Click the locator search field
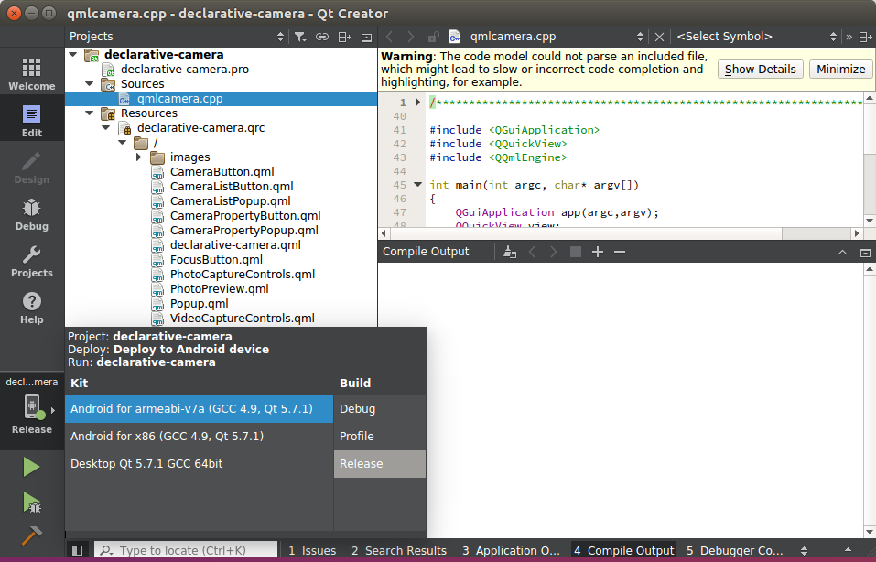876x562 pixels. [x=186, y=550]
